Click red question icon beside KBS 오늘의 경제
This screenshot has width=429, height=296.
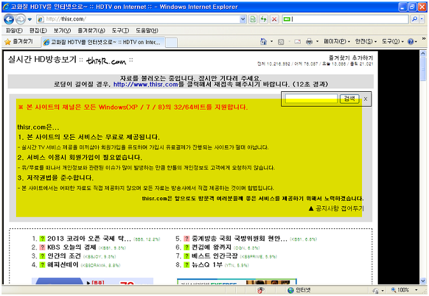pyautogui.click(x=43, y=248)
